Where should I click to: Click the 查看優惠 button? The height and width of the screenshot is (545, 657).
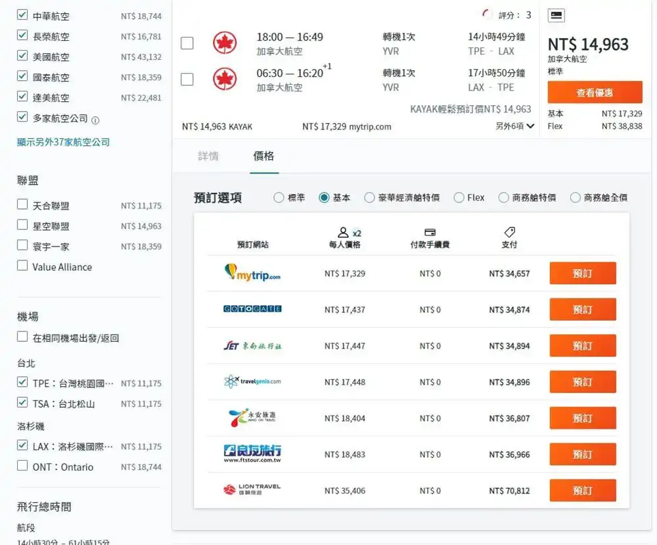tap(595, 92)
